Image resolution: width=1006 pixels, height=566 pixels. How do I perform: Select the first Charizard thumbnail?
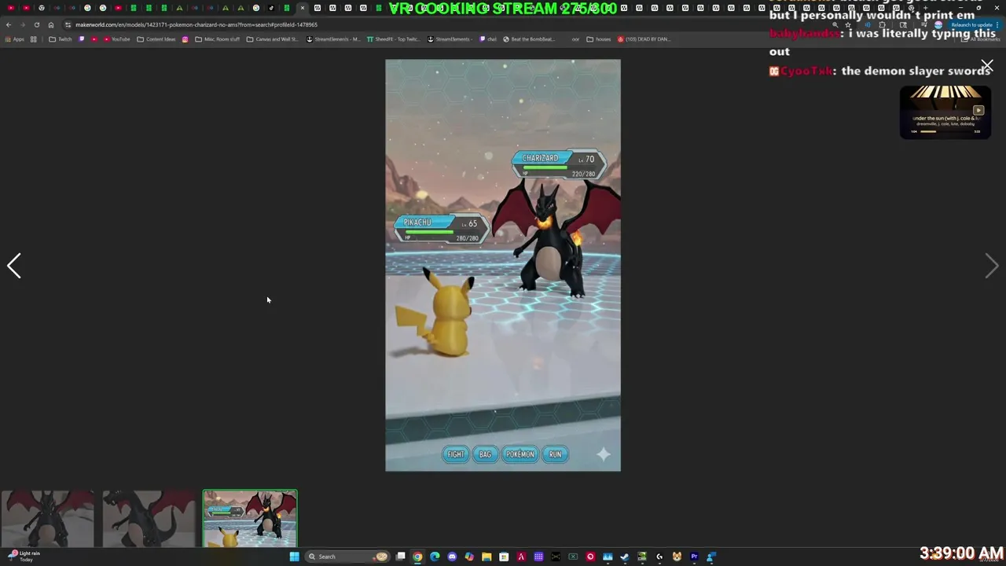(x=47, y=519)
